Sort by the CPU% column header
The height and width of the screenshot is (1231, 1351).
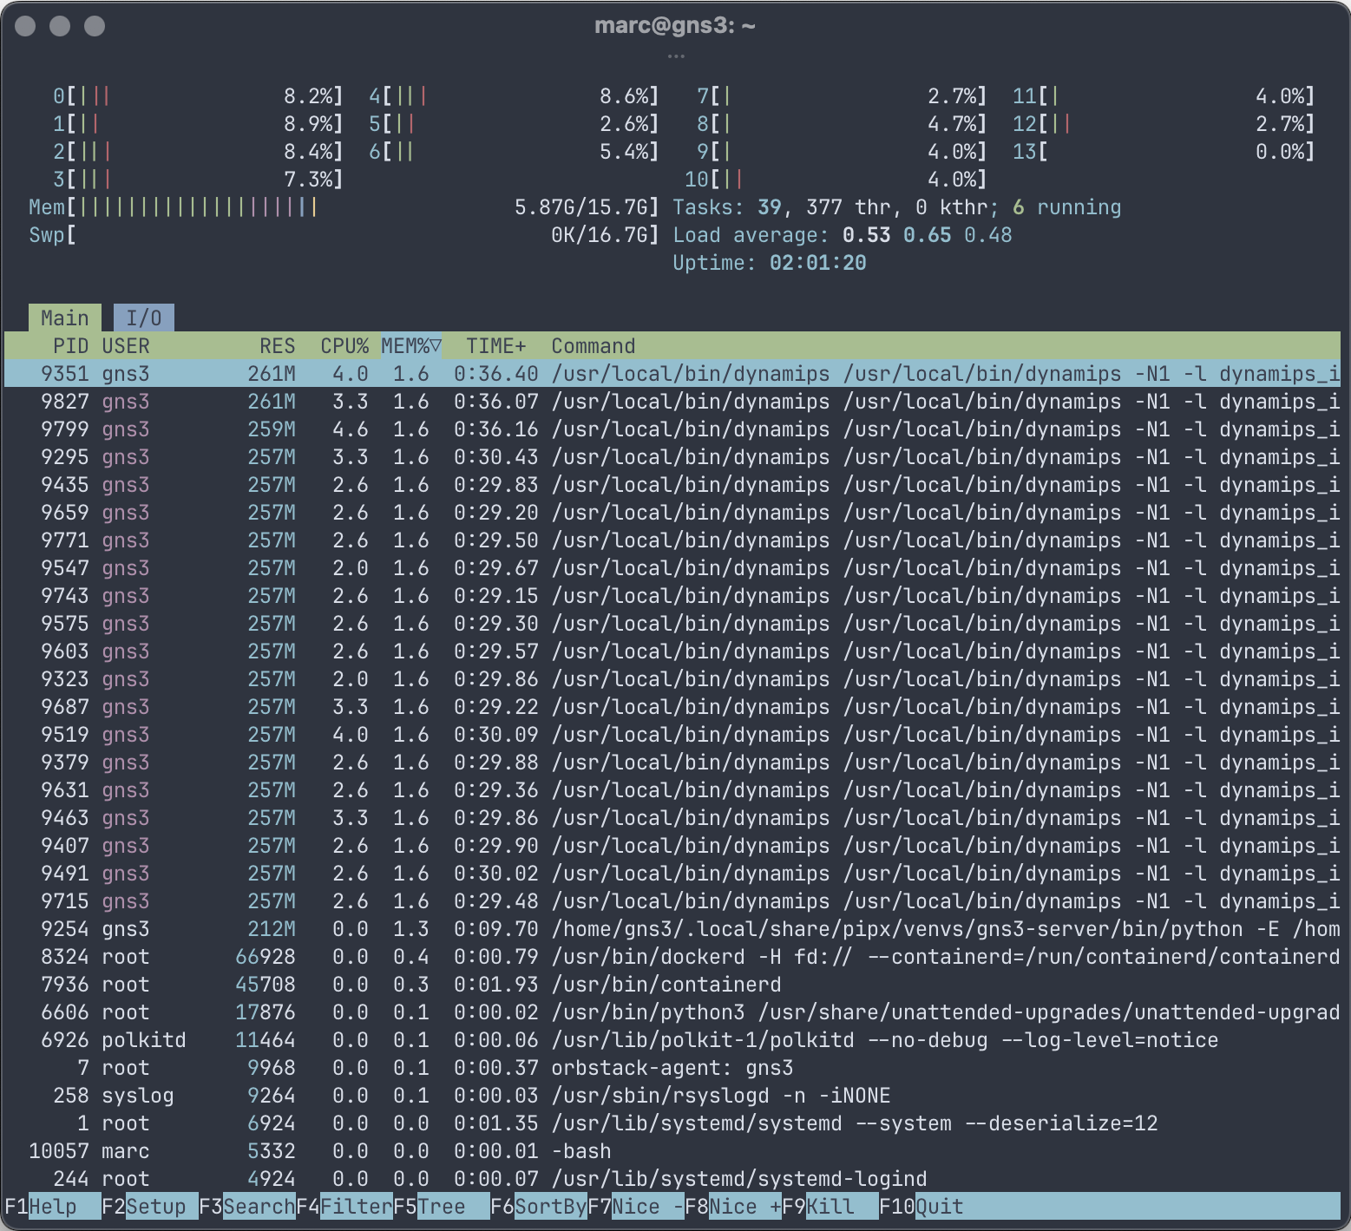344,345
